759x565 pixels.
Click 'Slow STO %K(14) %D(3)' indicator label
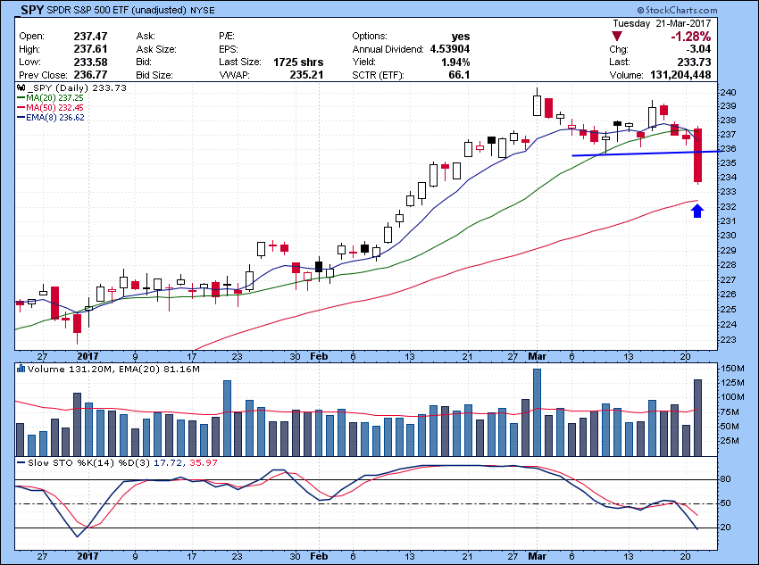point(89,463)
